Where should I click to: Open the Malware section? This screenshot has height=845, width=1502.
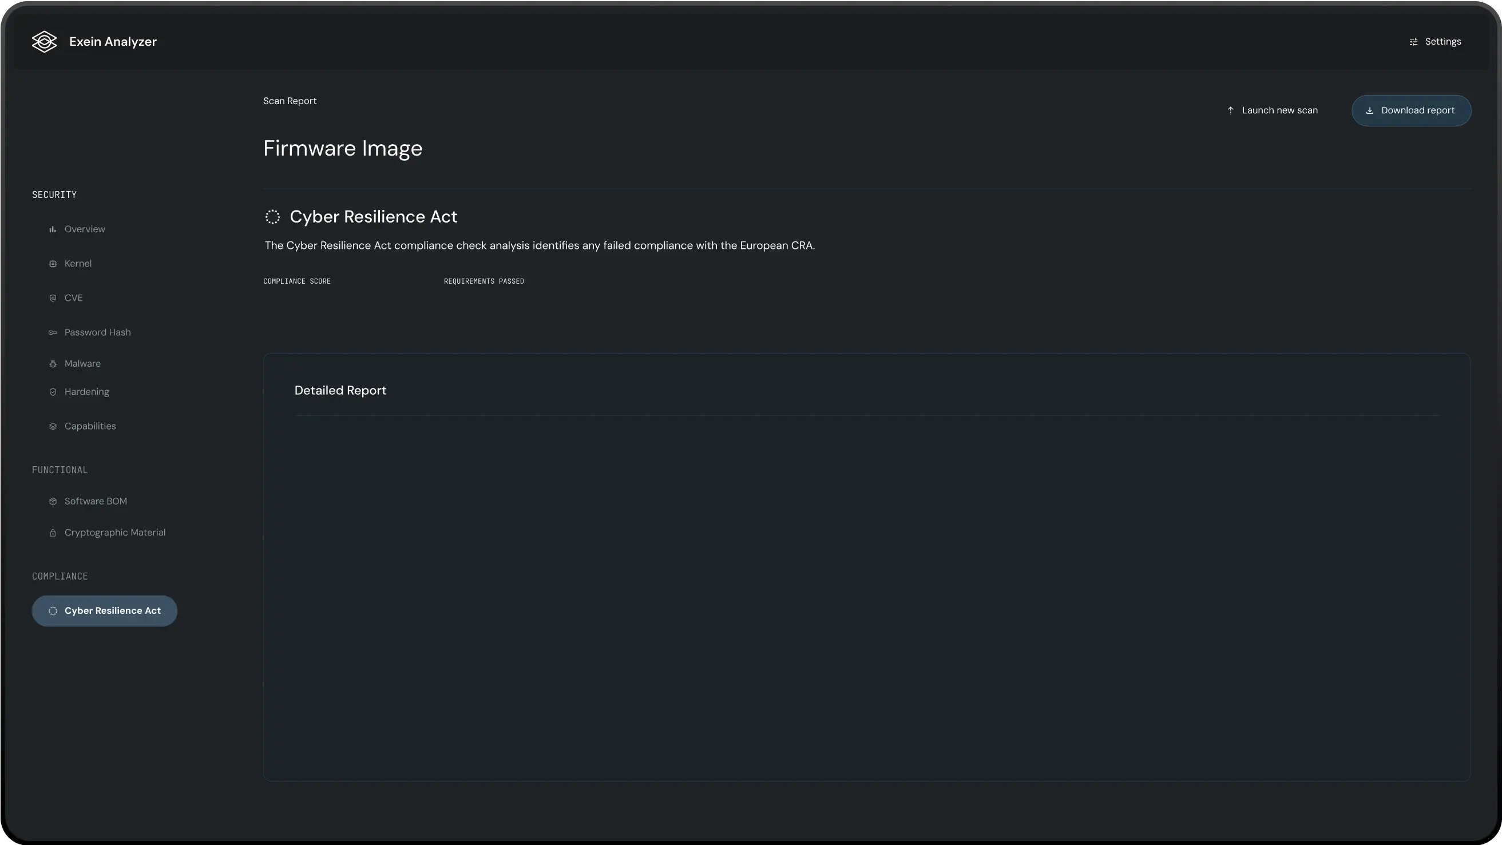click(82, 363)
